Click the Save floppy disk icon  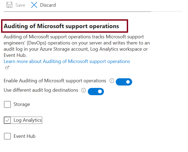[9, 5]
